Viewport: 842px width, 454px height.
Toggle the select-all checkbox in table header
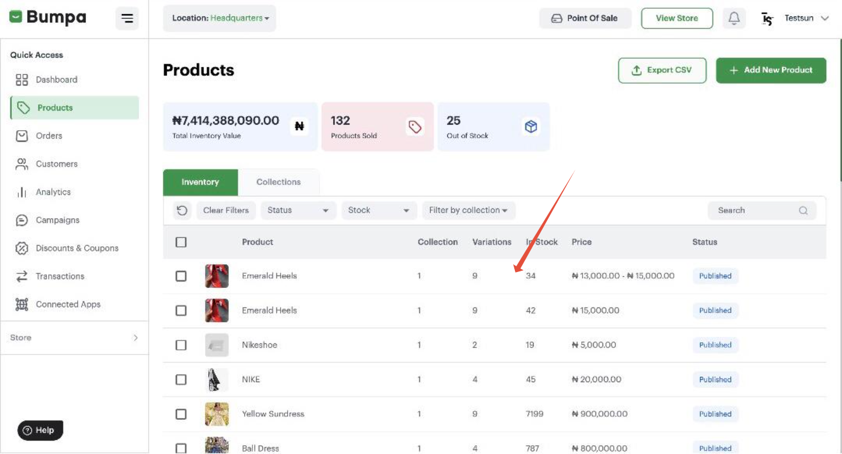[181, 242]
